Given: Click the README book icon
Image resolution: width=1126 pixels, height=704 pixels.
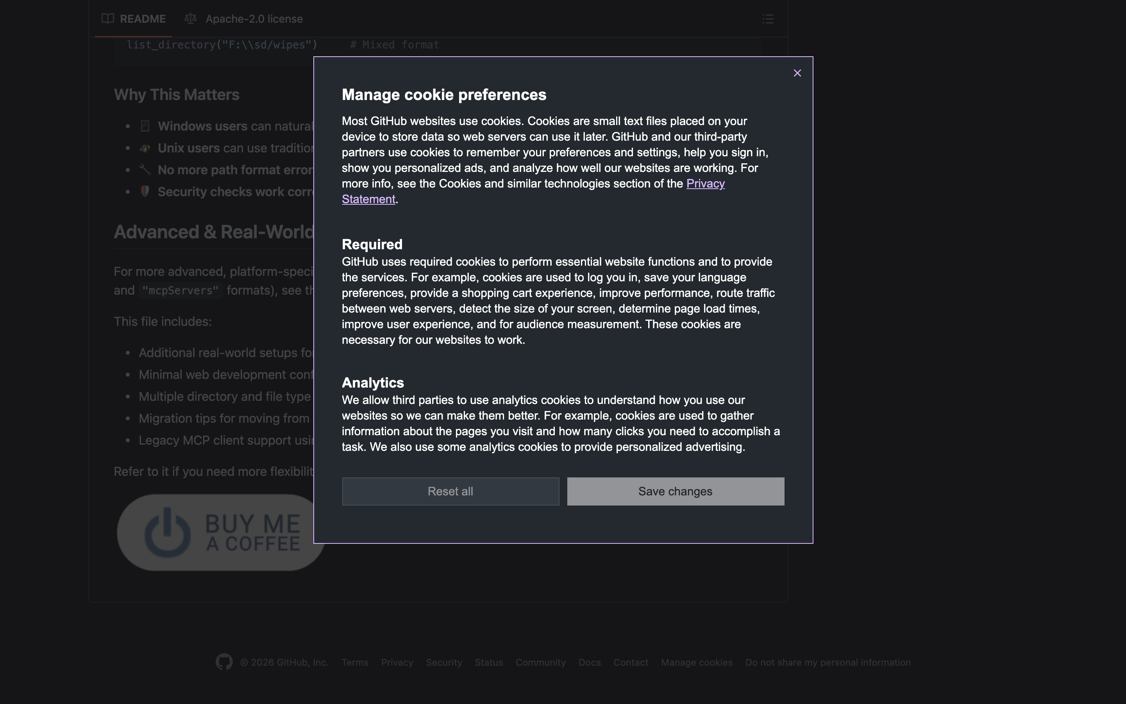Looking at the screenshot, I should click(x=107, y=19).
